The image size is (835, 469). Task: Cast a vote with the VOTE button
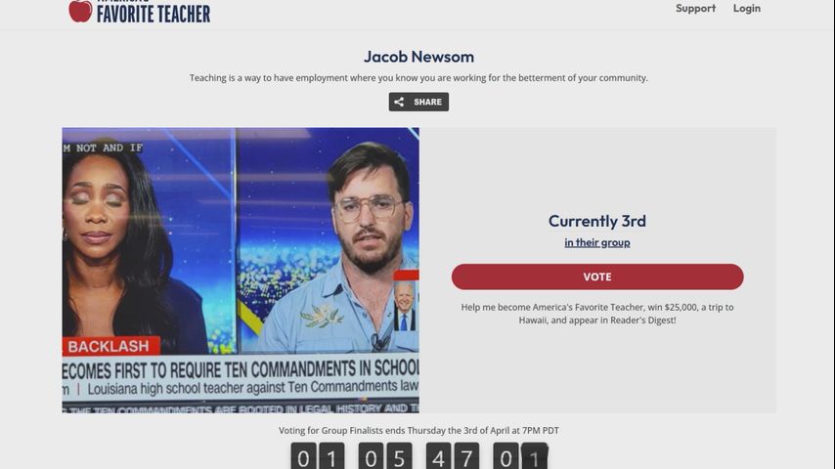tap(597, 277)
